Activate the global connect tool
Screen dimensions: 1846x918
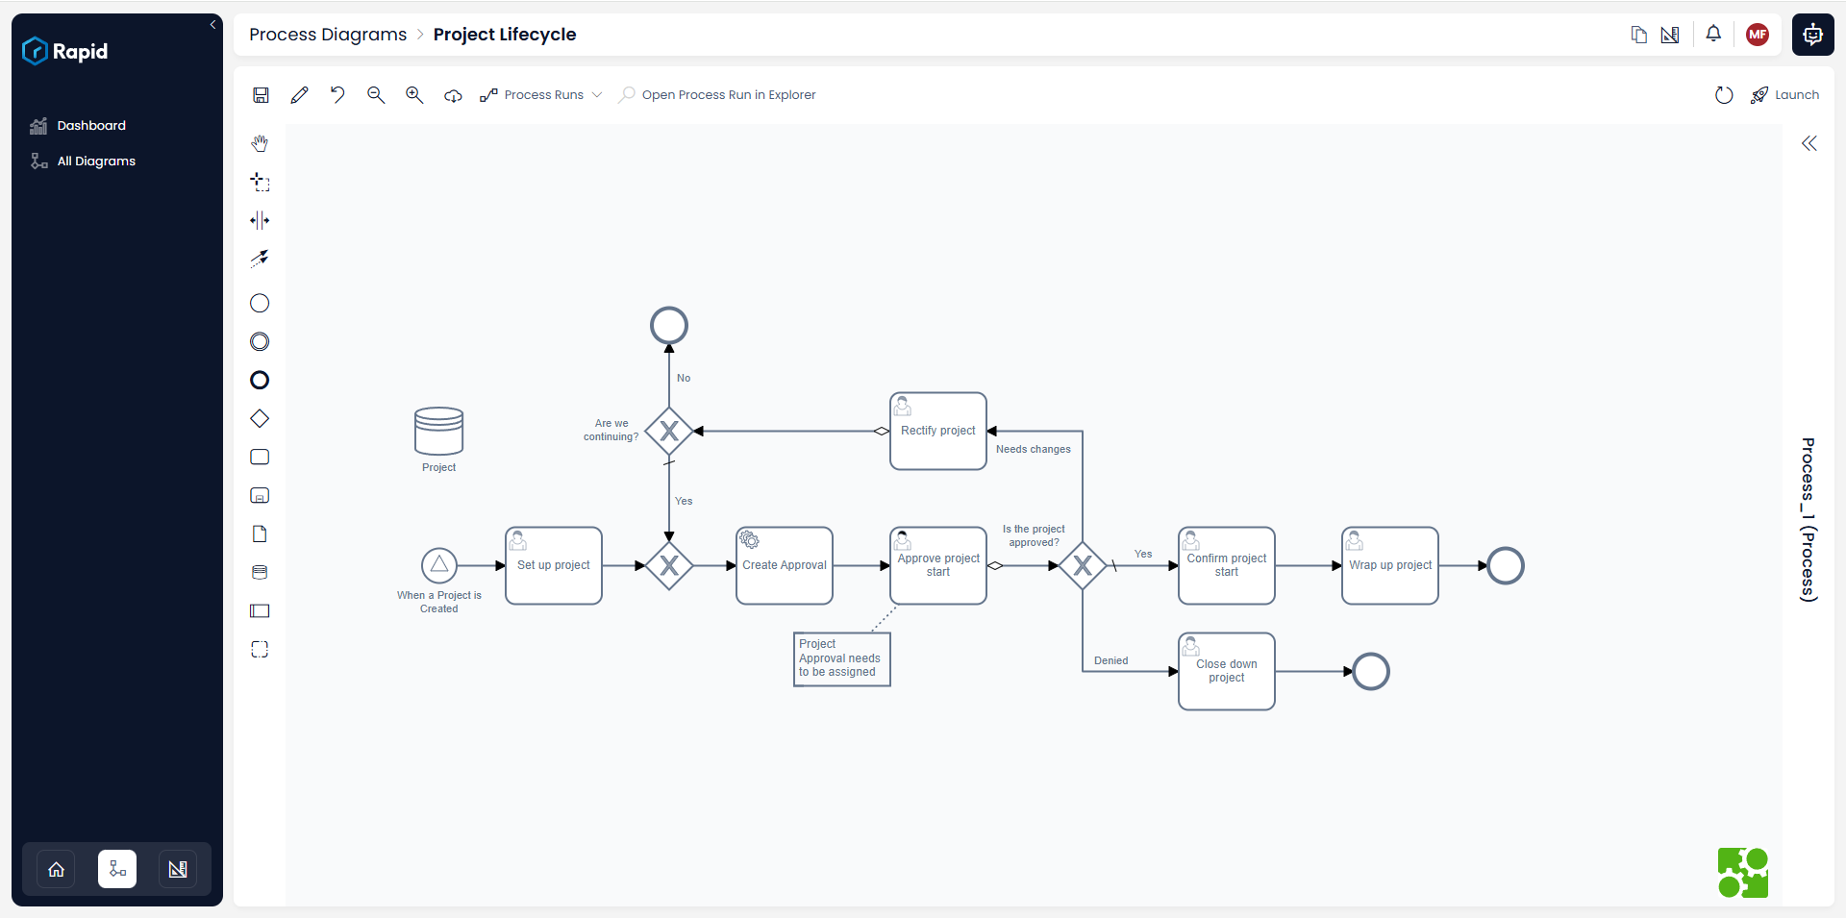260,259
